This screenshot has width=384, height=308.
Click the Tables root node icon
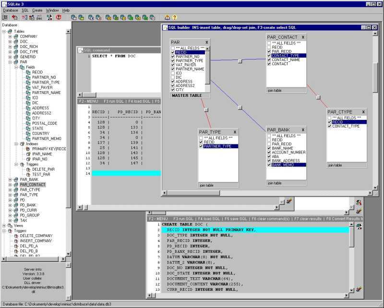[x=10, y=31]
